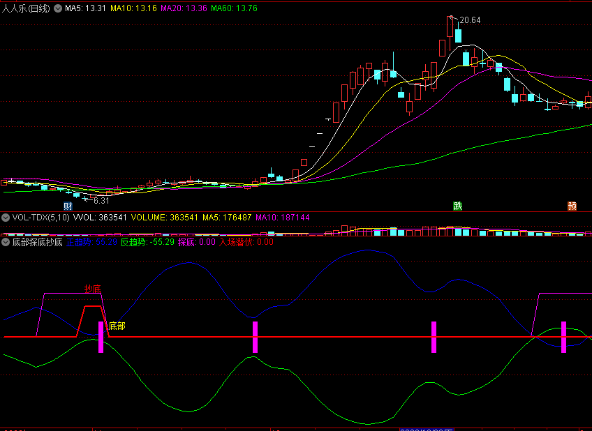Click the red 抄底 signal label
Viewport: 592px width, 431px height.
tap(92, 289)
